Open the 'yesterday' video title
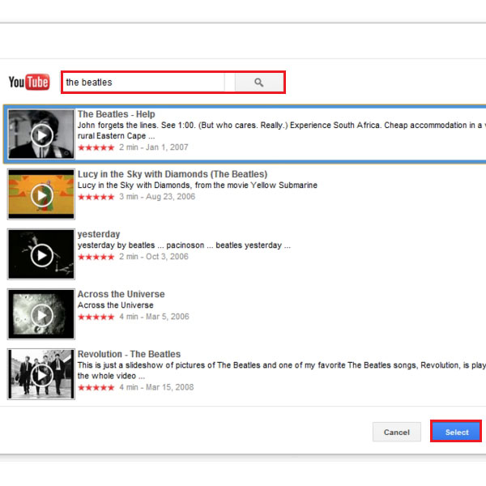The width and height of the screenshot is (486, 486). click(99, 234)
